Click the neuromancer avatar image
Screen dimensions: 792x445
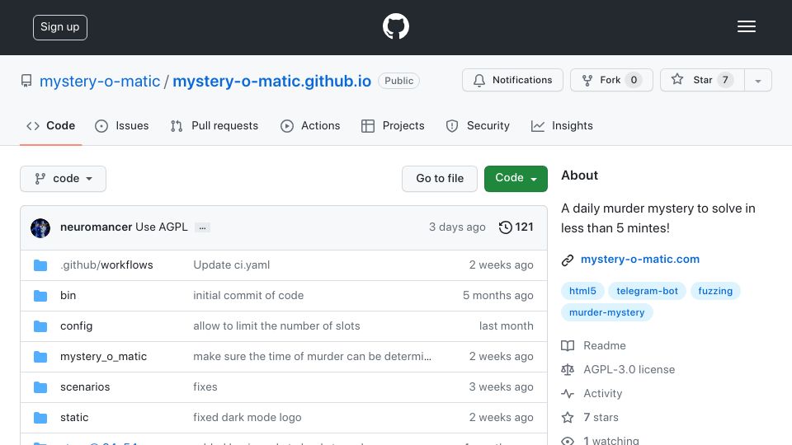pos(40,228)
